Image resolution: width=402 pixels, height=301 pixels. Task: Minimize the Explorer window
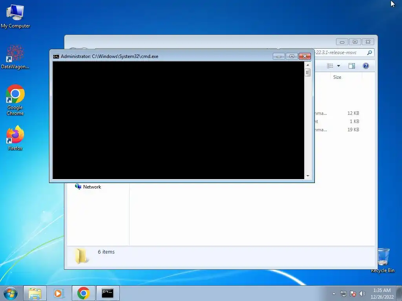pyautogui.click(x=342, y=42)
